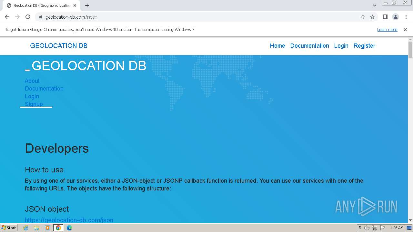Click the large GEOLOCATION DB hero title
Viewport: 413px width, 232px height.
tap(89, 66)
